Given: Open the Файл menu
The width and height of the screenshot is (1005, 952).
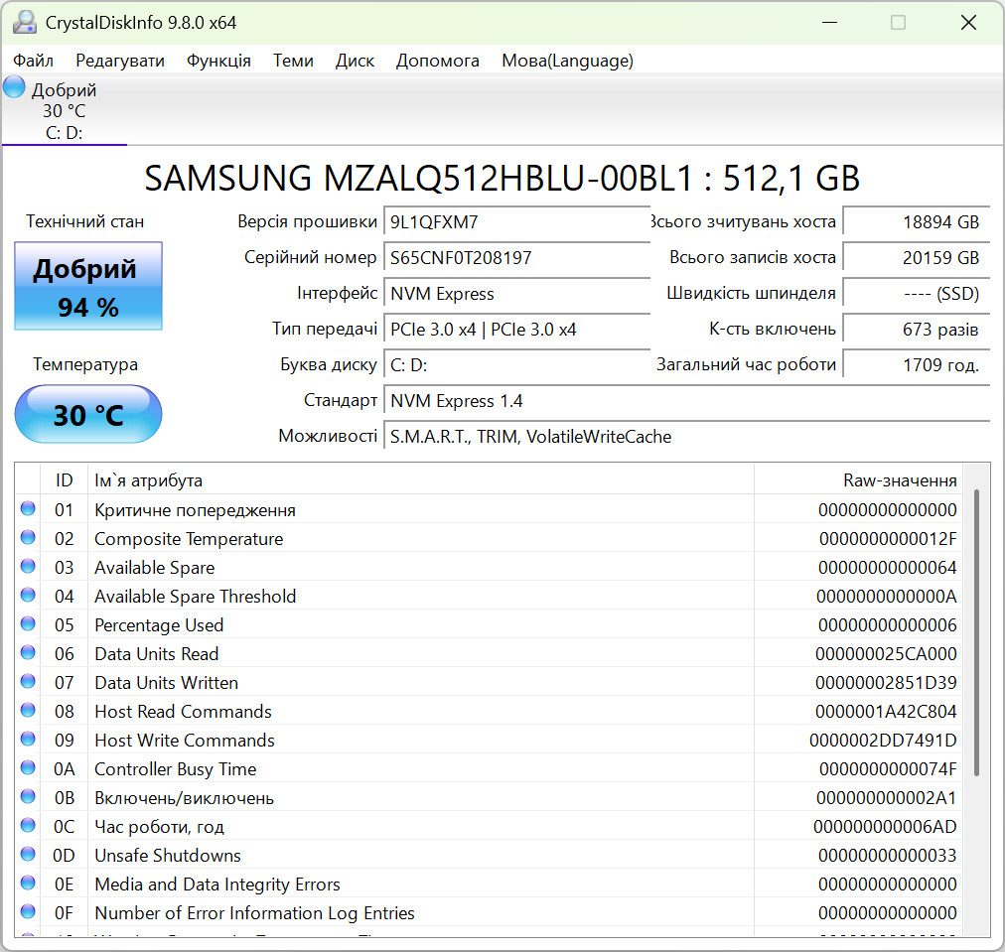Looking at the screenshot, I should (x=34, y=61).
